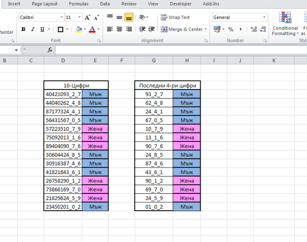The width and height of the screenshot is (307, 242).
Task: Open the Data tab
Action: [x=105, y=4]
